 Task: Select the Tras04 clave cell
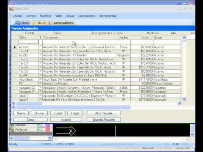(x=28, y=51)
